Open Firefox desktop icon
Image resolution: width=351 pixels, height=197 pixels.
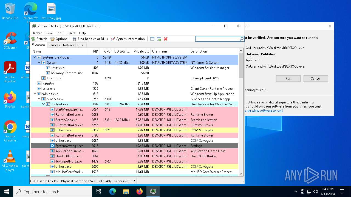(10, 100)
